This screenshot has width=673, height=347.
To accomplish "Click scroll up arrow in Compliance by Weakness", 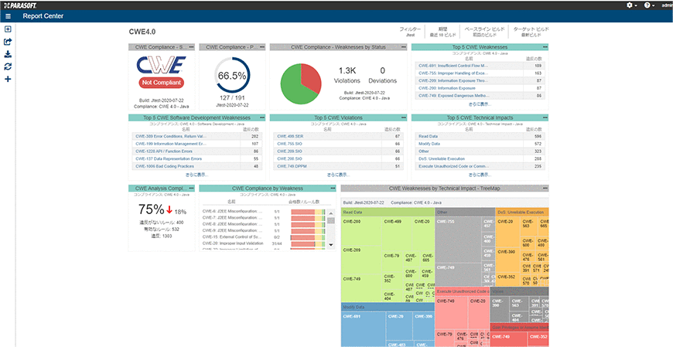I will click(331, 213).
